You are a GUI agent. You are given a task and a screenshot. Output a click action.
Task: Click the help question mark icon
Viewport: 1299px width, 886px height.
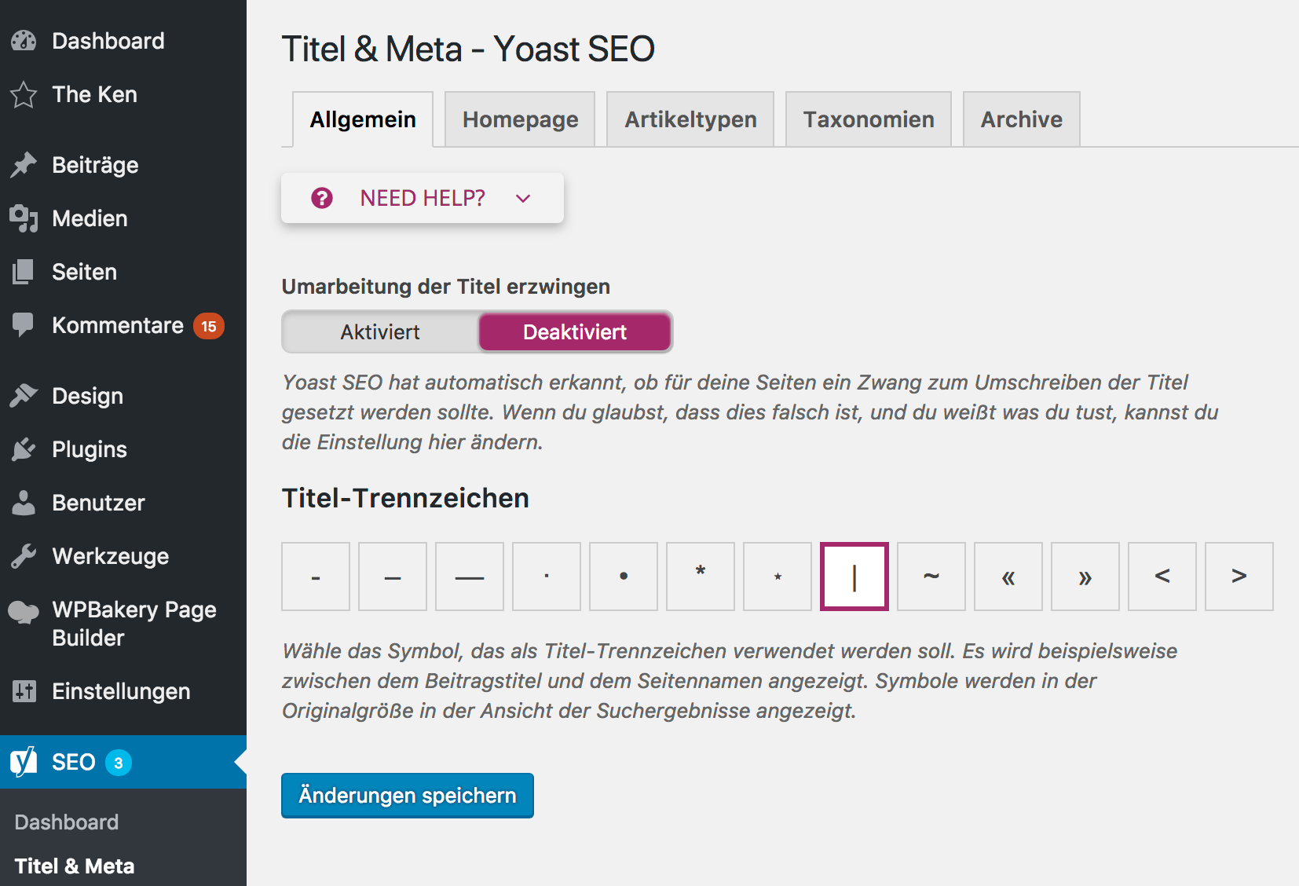pos(322,198)
